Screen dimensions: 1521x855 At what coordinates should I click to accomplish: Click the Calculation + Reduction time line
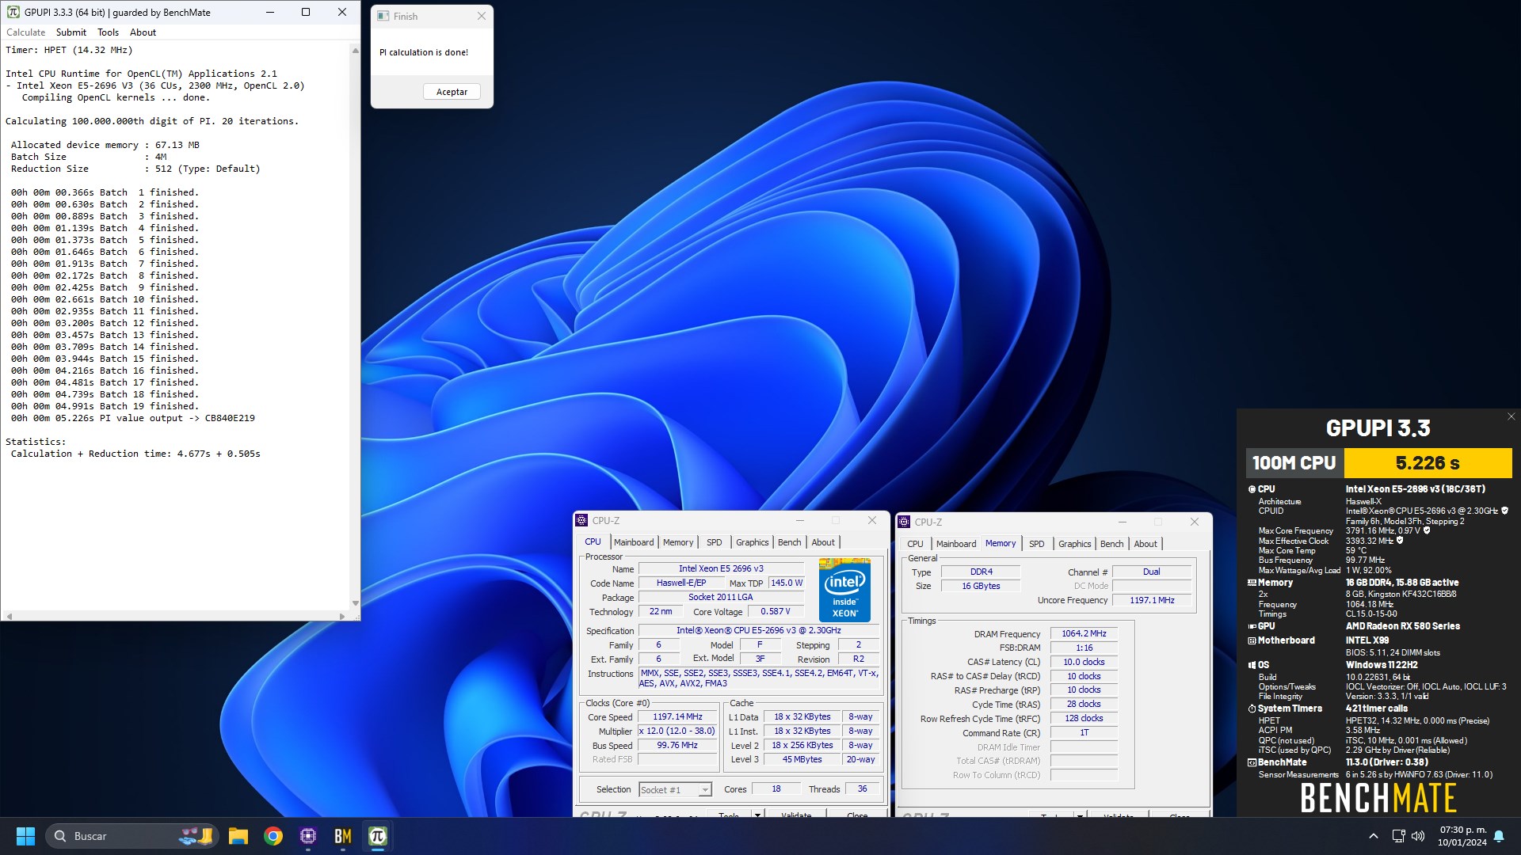135,454
